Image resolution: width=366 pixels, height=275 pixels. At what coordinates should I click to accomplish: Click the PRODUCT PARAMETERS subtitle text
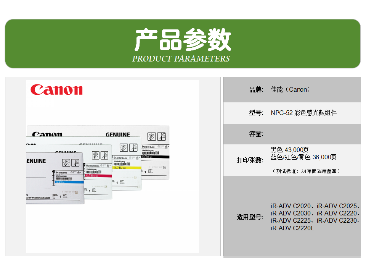click(x=181, y=59)
